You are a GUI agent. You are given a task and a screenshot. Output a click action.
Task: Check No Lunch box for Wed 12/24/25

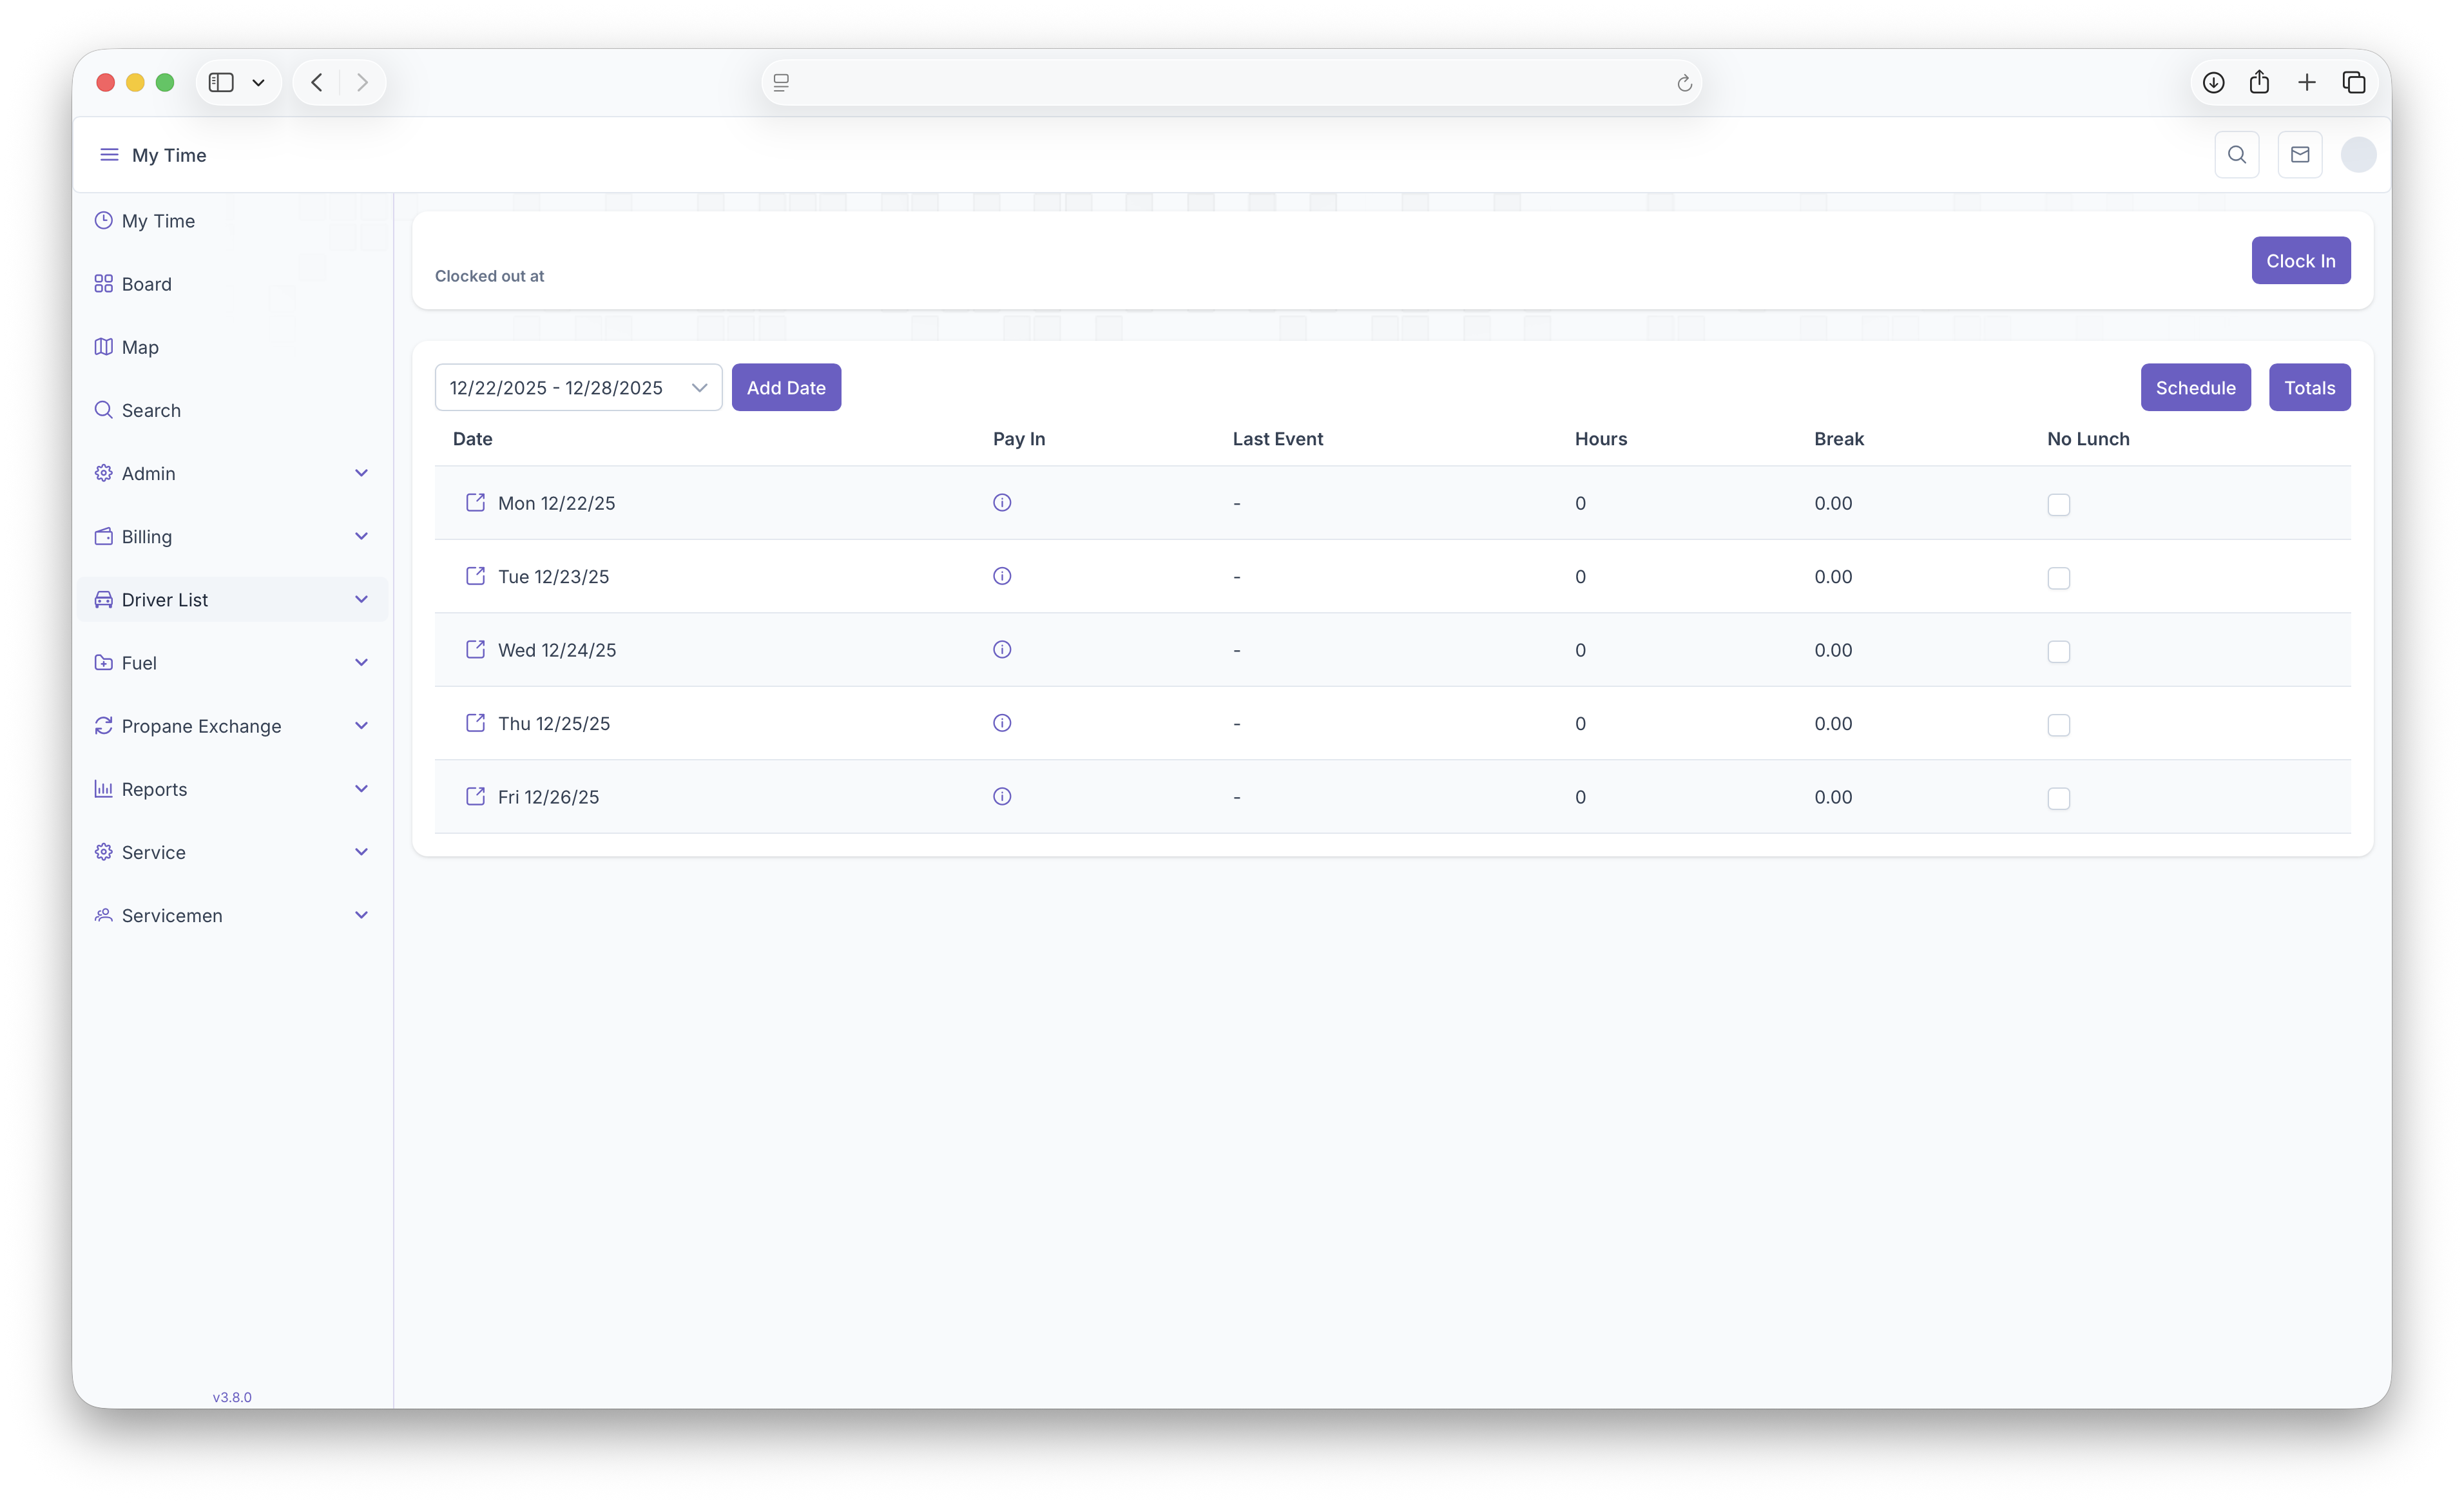2058,652
